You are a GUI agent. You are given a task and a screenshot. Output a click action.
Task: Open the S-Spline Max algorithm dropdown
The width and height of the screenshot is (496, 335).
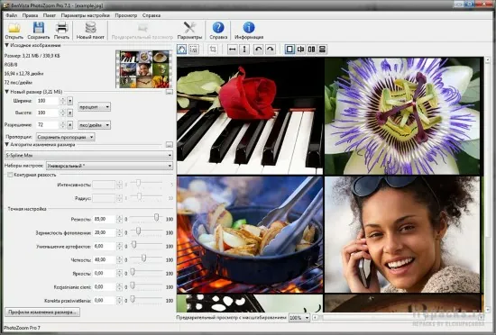click(88, 155)
